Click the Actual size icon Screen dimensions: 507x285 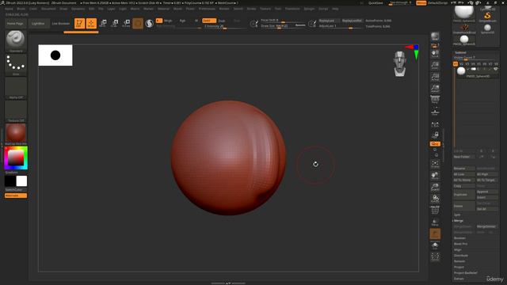(x=435, y=77)
